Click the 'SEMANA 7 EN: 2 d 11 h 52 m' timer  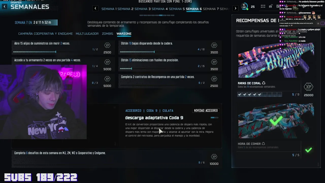pyautogui.click(x=36, y=22)
